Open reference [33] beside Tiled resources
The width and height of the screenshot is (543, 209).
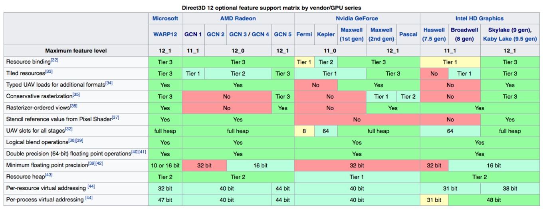(49, 72)
